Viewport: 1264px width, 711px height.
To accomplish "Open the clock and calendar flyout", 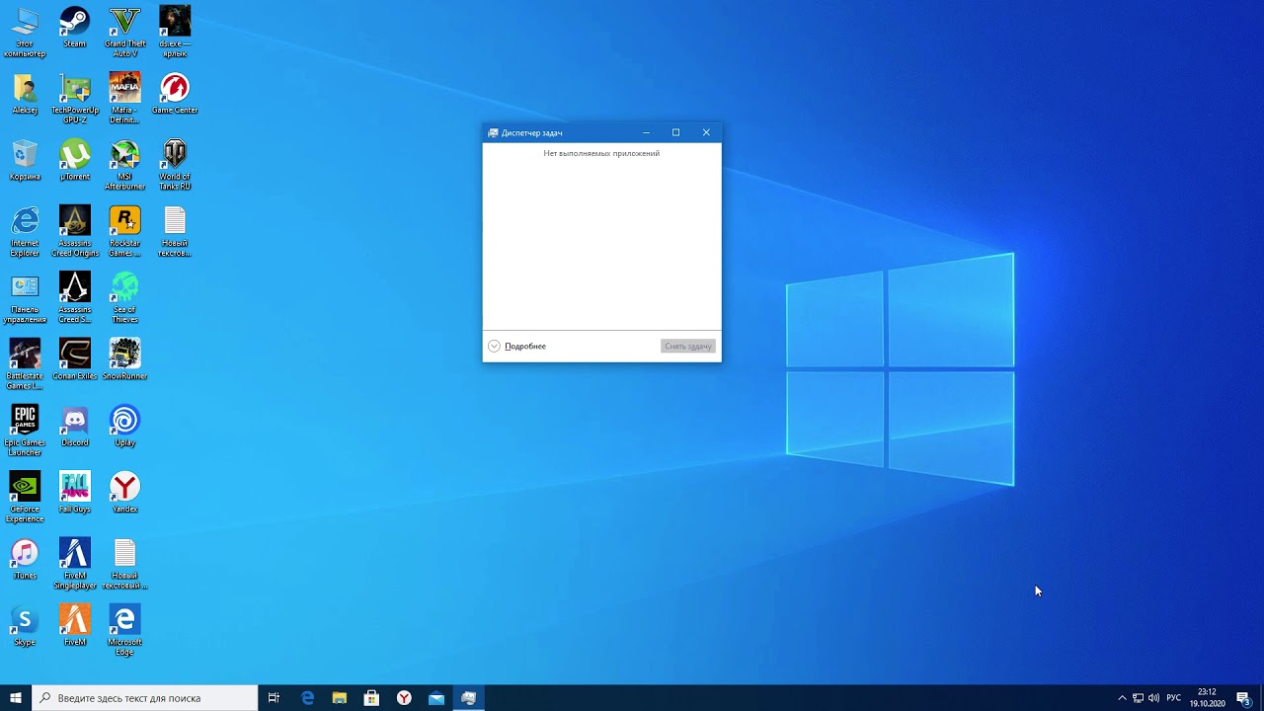I will [x=1207, y=698].
